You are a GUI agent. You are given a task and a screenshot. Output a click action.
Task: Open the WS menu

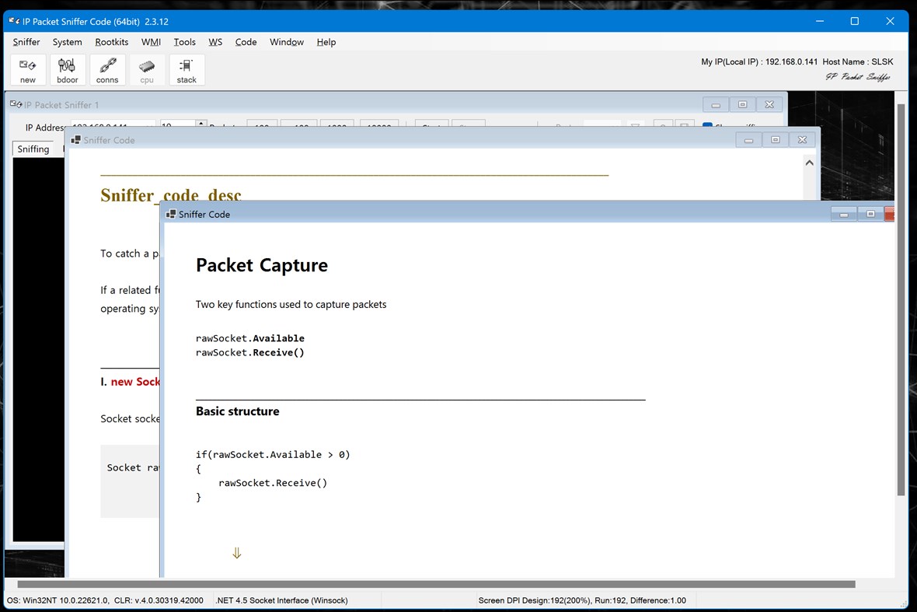click(215, 42)
